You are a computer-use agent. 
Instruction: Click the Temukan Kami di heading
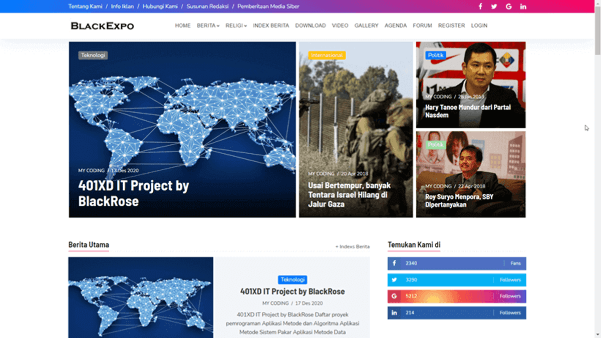click(x=414, y=245)
